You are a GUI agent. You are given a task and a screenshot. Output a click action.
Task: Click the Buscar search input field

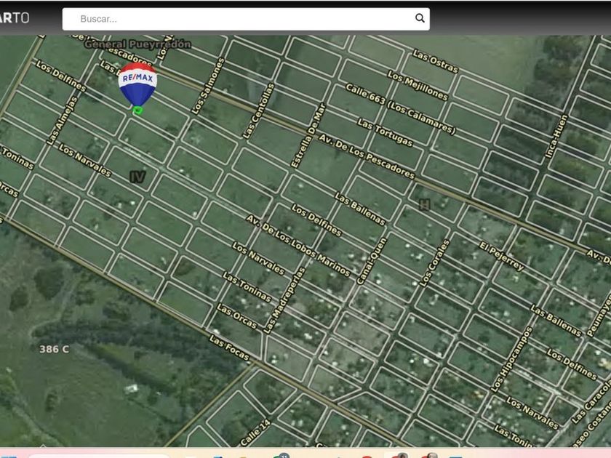[x=246, y=19]
